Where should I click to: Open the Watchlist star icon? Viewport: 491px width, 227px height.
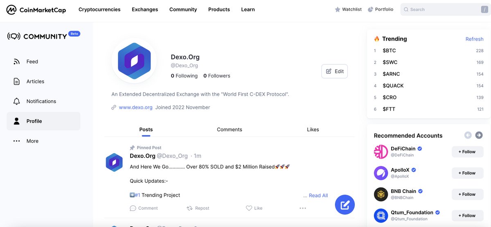tap(338, 9)
